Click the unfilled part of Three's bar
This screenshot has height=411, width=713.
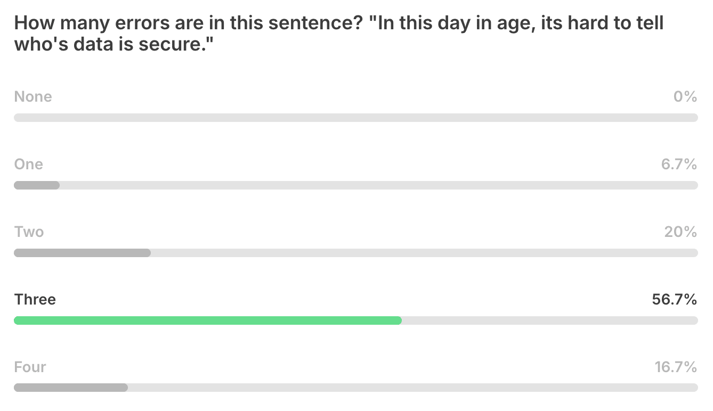point(549,320)
